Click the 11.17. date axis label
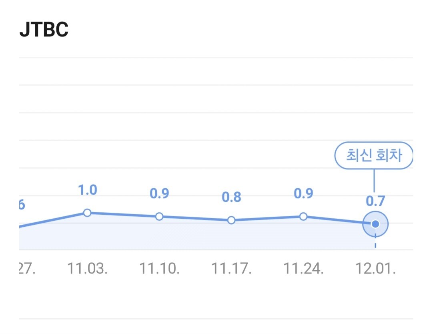The width and height of the screenshot is (429, 334). 231,269
